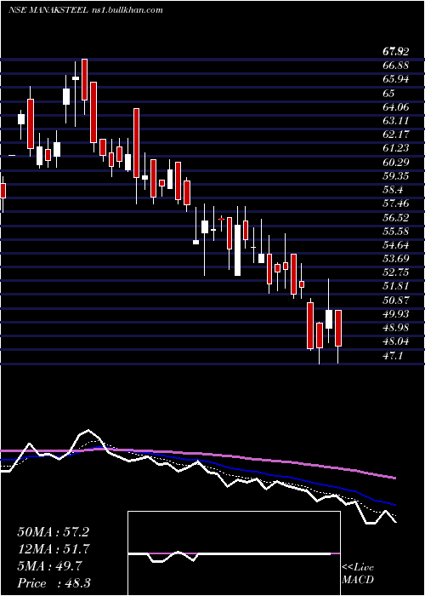425x596 pixels.
Task: Click the 48.04 price axis label
Action: [396, 341]
